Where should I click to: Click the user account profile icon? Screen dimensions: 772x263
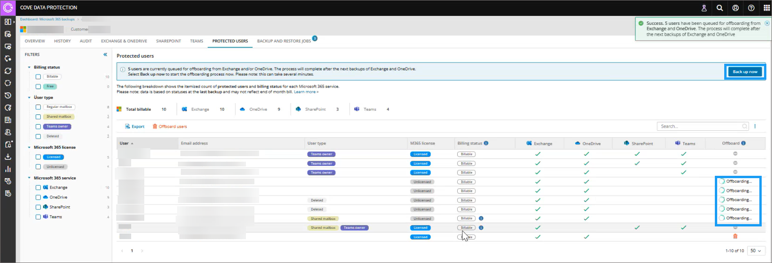[x=735, y=8]
